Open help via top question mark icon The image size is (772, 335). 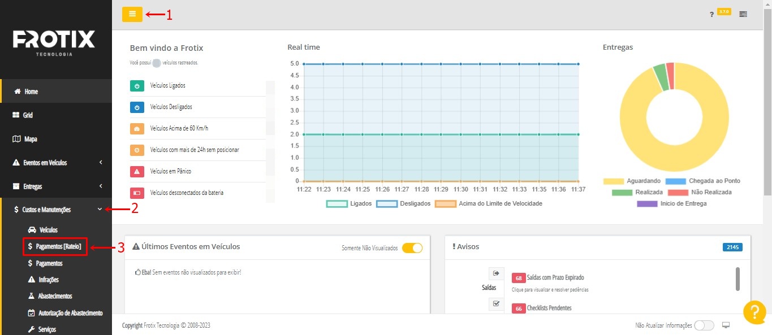click(711, 15)
